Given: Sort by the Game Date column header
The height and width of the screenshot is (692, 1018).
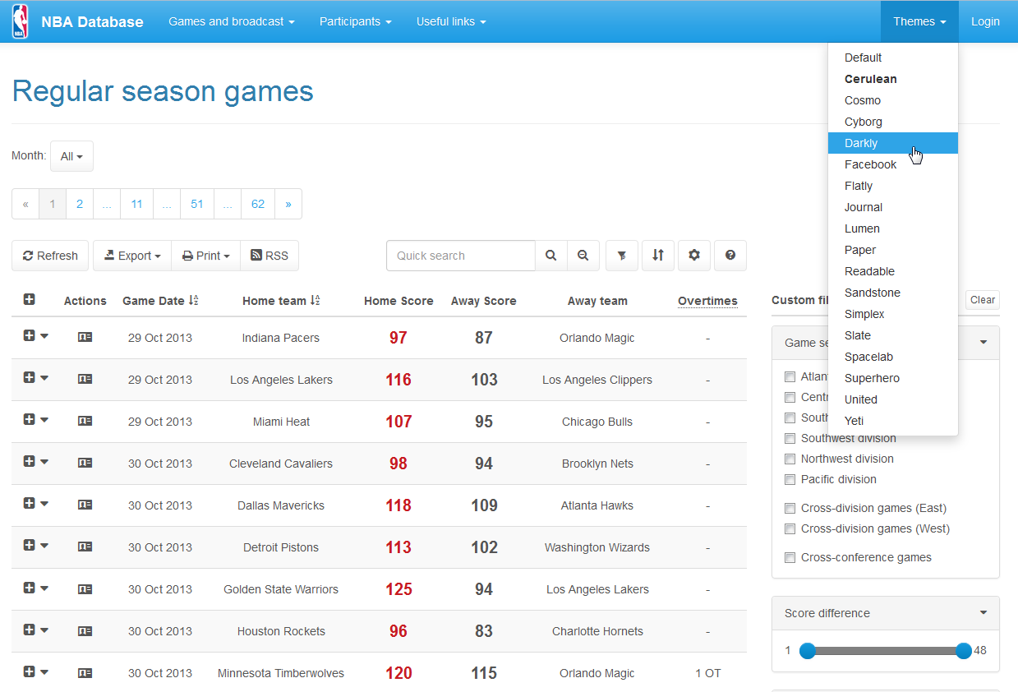Looking at the screenshot, I should point(160,301).
